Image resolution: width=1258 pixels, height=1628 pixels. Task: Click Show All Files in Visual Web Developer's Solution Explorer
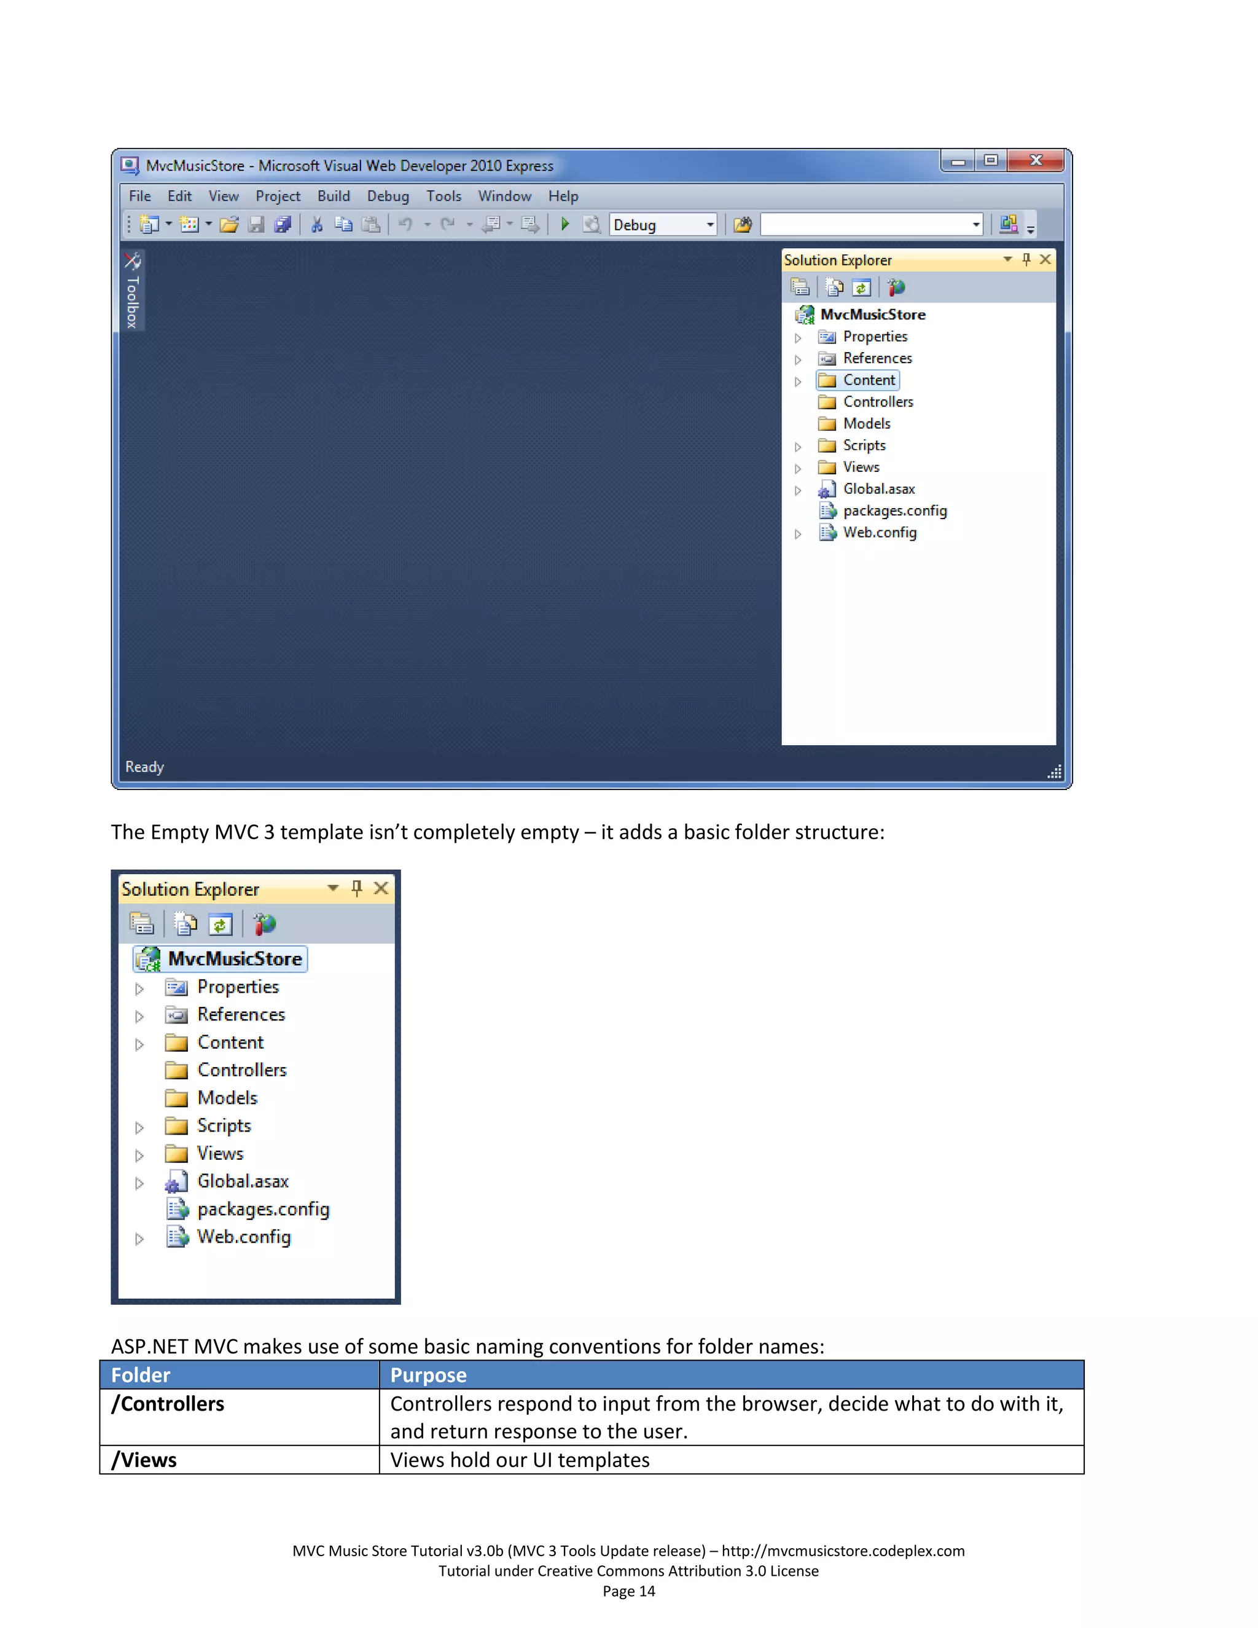(x=834, y=287)
